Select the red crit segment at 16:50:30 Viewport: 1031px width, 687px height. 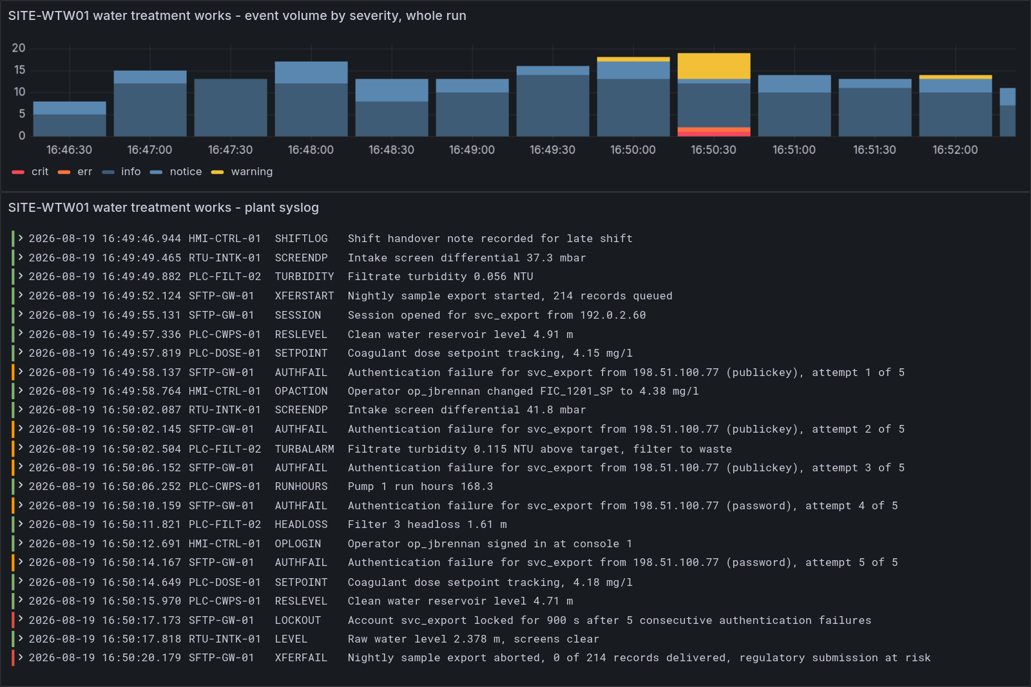coord(714,135)
